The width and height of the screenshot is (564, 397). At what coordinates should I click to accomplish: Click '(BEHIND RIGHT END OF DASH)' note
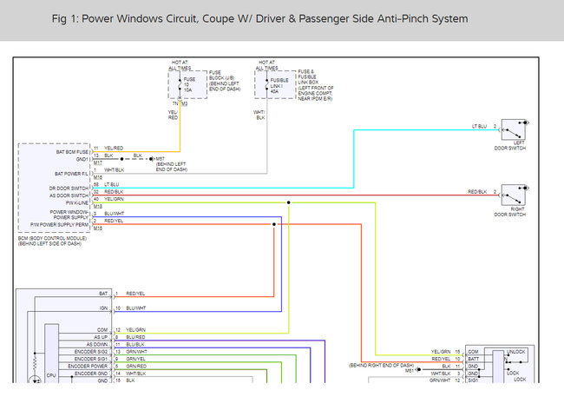click(x=381, y=366)
